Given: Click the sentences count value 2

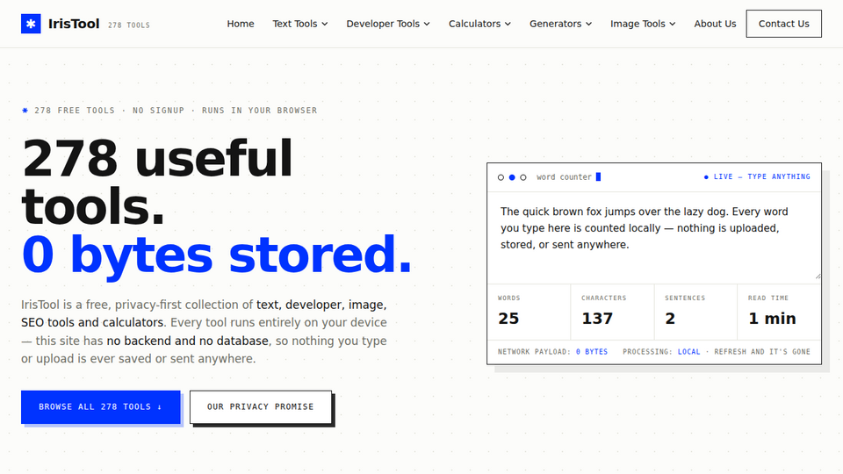Looking at the screenshot, I should pos(670,318).
